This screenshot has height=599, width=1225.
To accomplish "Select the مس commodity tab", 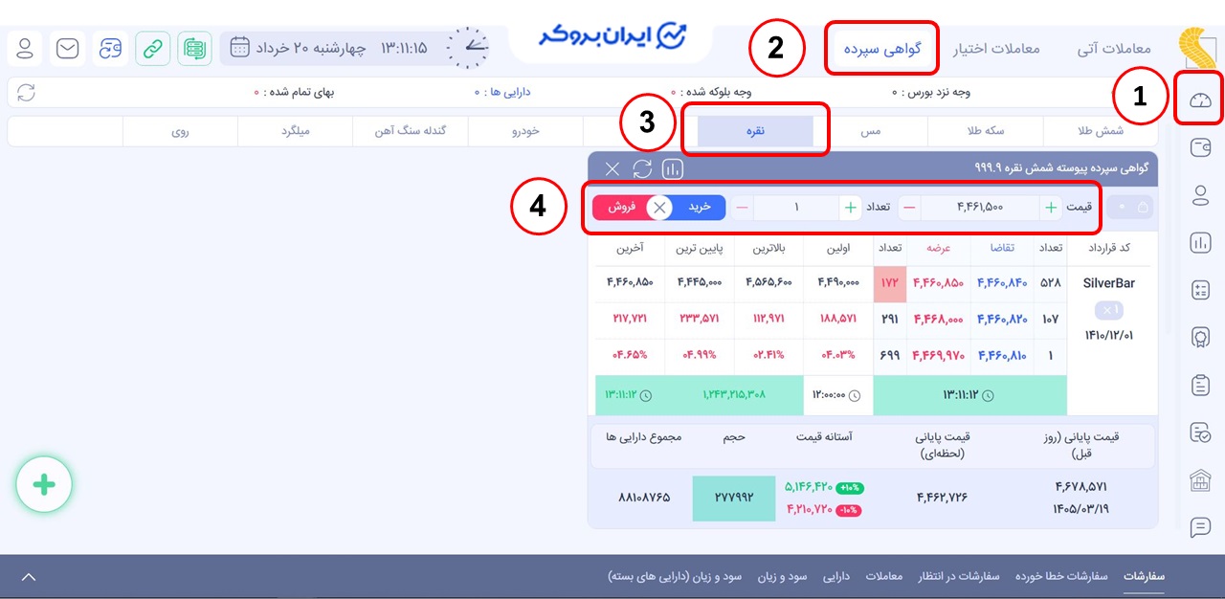I will pyautogui.click(x=870, y=131).
